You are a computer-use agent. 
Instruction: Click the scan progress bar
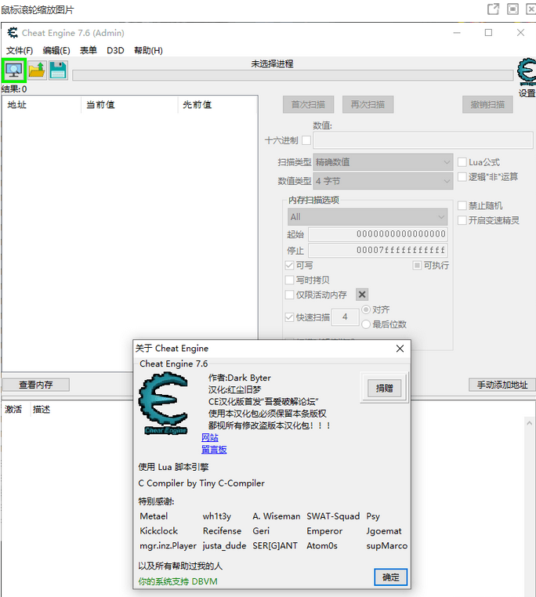pyautogui.click(x=293, y=75)
